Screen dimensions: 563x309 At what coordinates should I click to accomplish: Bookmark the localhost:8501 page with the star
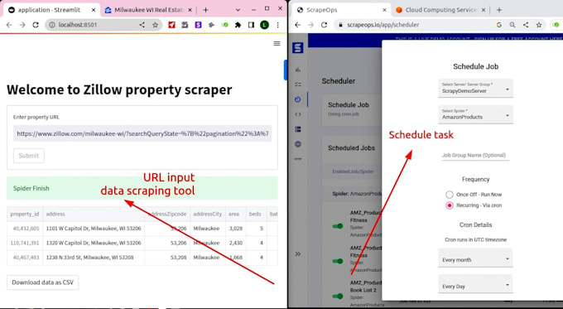click(x=155, y=25)
